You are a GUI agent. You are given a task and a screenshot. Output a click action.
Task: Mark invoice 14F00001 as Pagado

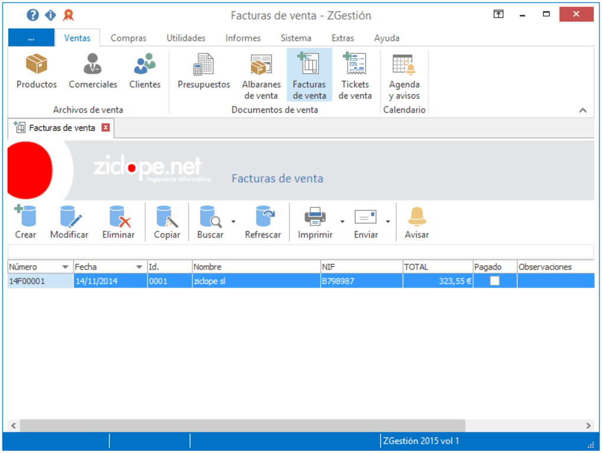tap(495, 281)
